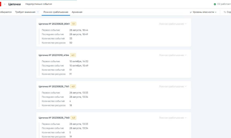
Task: Expand status dropdown for chain 20230828_7161
Action: 173,87
